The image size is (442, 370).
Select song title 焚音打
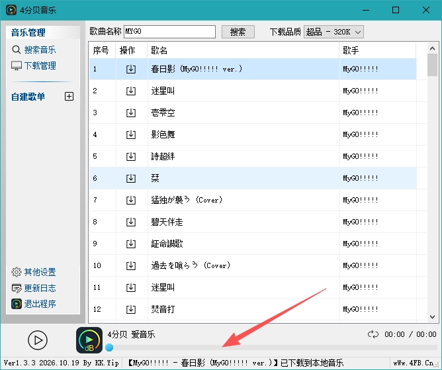pos(163,309)
